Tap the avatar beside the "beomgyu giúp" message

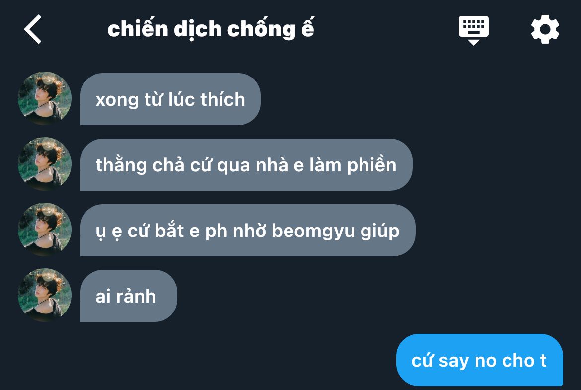[45, 230]
